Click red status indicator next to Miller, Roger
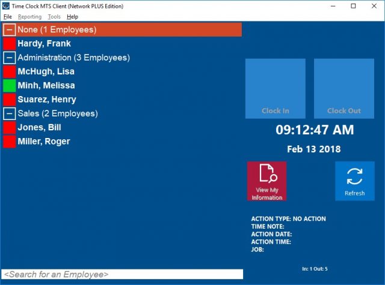Viewport: 385px width, 285px height. [x=9, y=142]
